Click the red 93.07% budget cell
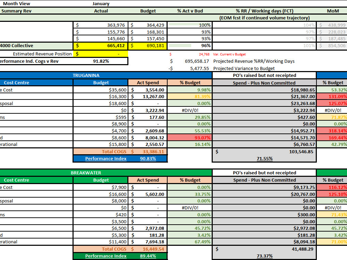347x260 pixels. click(190, 138)
